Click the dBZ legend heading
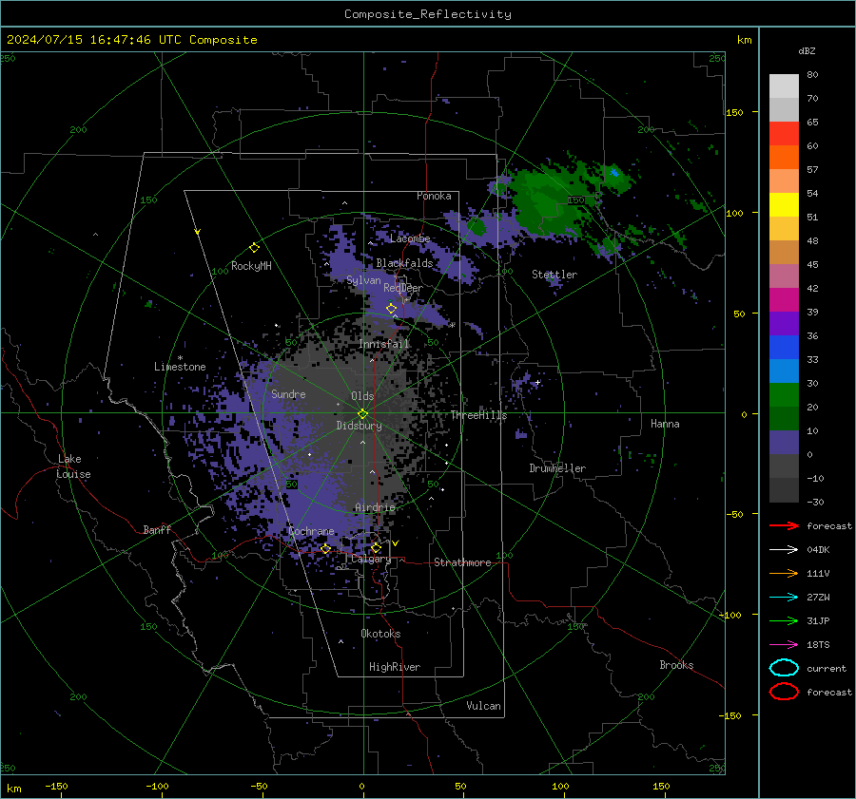Image resolution: width=856 pixels, height=799 pixels. [x=807, y=50]
